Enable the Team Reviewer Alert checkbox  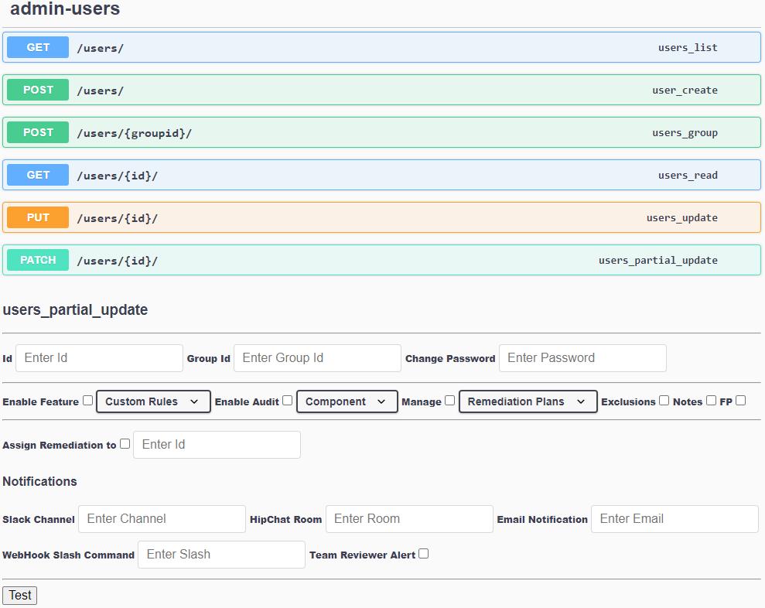tap(423, 553)
